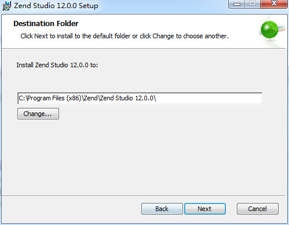Click the "Program Files (x86)" part of path
This screenshot has height=225, width=289.
pyautogui.click(x=54, y=98)
